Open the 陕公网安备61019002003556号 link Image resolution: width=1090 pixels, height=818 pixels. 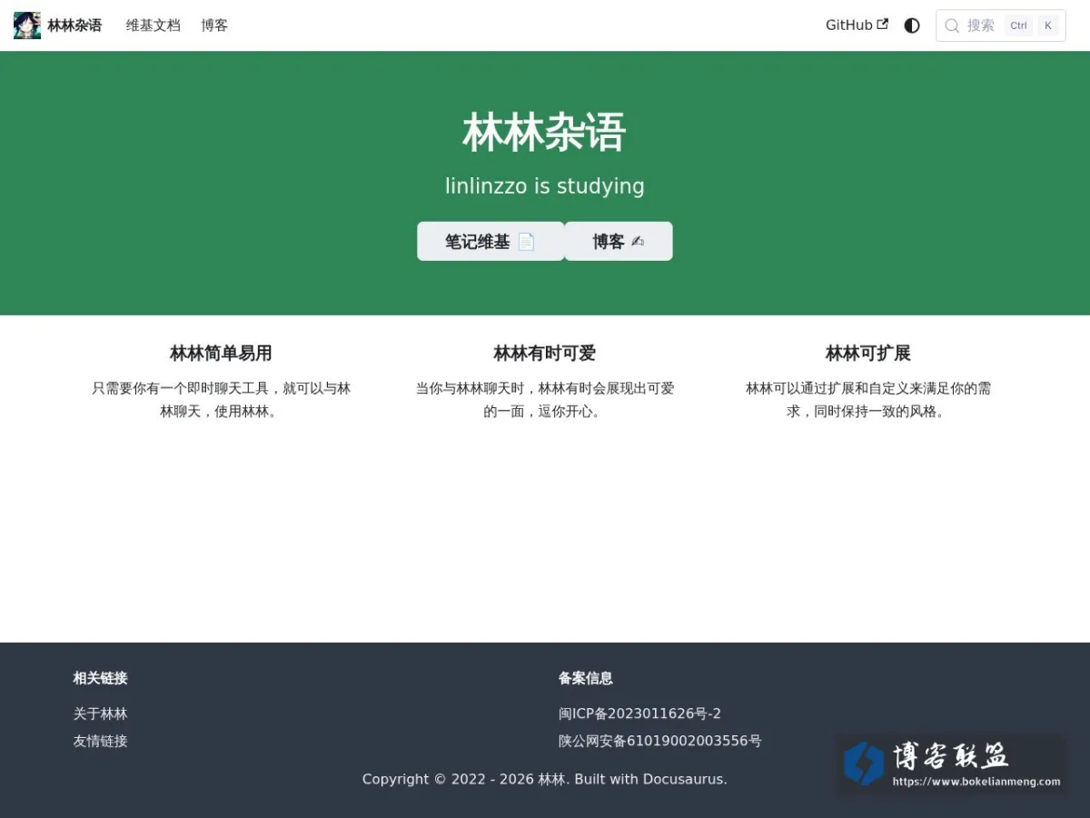click(660, 741)
